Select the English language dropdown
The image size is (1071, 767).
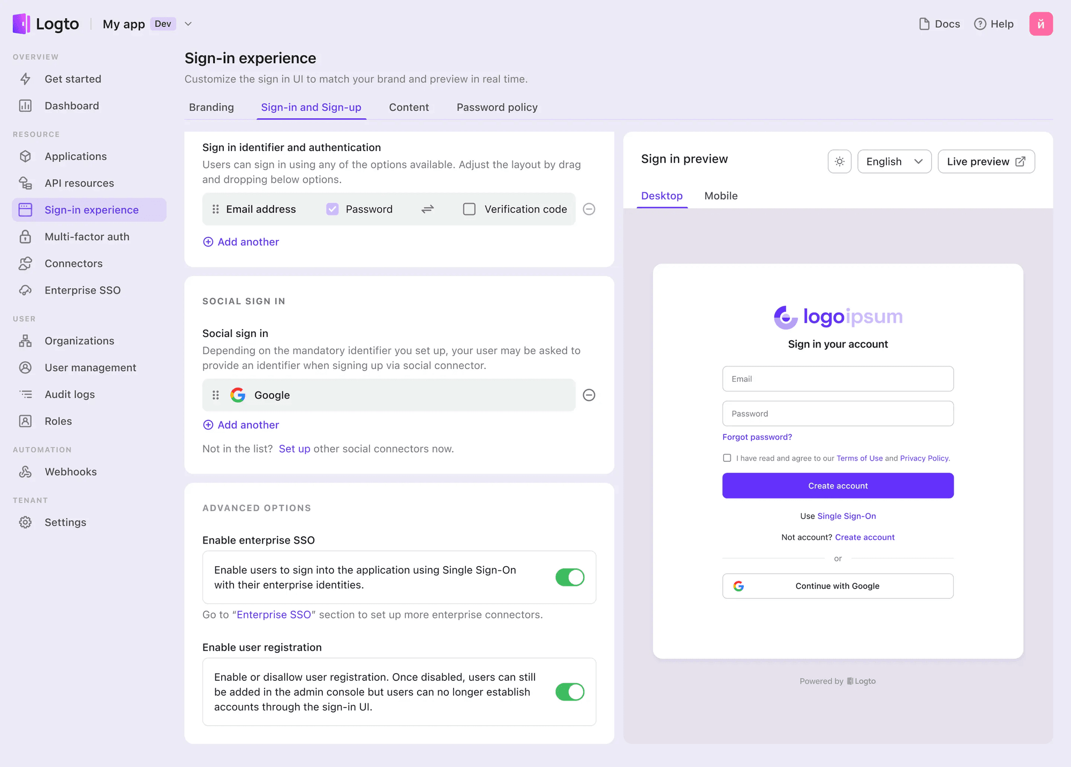pyautogui.click(x=894, y=161)
